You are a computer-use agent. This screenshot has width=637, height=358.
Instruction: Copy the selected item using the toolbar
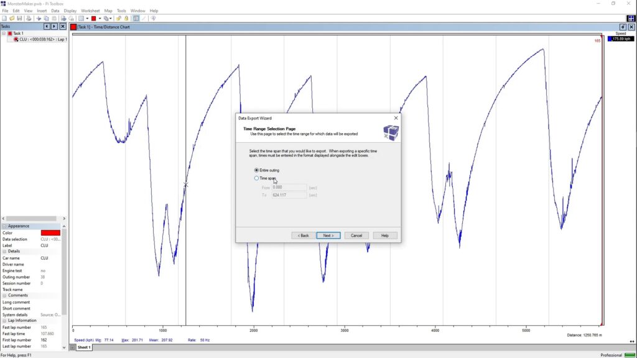(x=45, y=17)
